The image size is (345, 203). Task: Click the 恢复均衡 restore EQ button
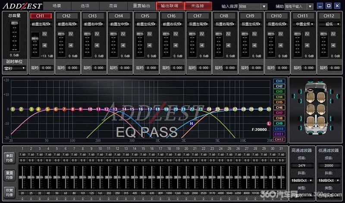(x=9, y=193)
